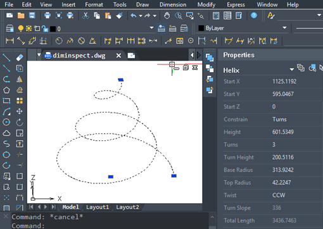Click the Linear dimension icon
Screen dimensions: 323x229
click(x=9, y=40)
